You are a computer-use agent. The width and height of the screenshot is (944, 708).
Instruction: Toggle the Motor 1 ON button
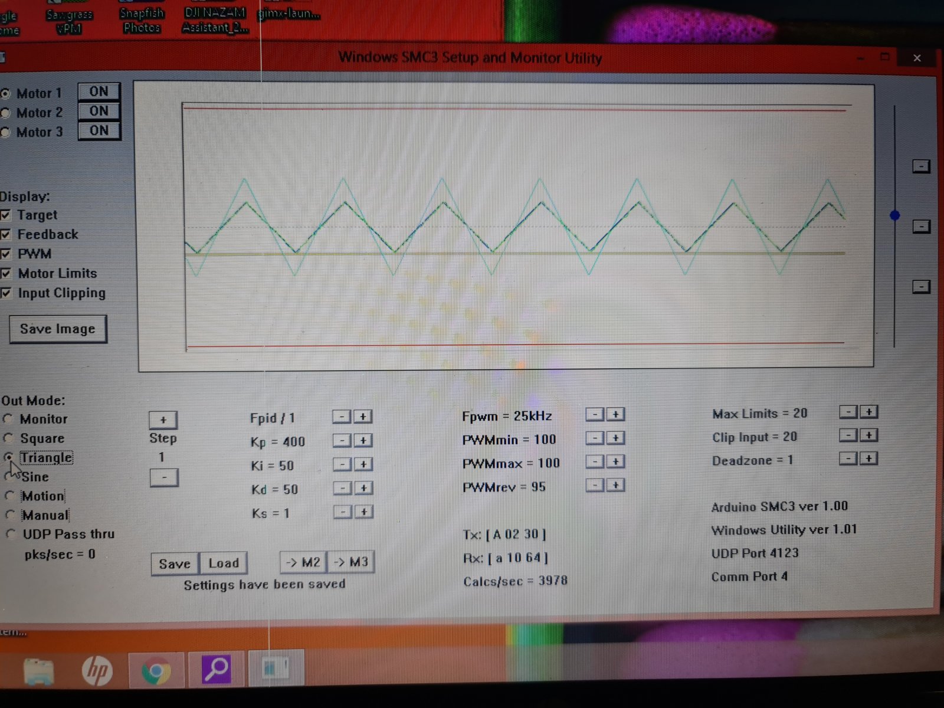coord(99,91)
